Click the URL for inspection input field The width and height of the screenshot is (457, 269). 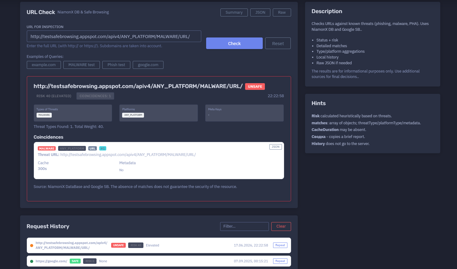point(114,36)
